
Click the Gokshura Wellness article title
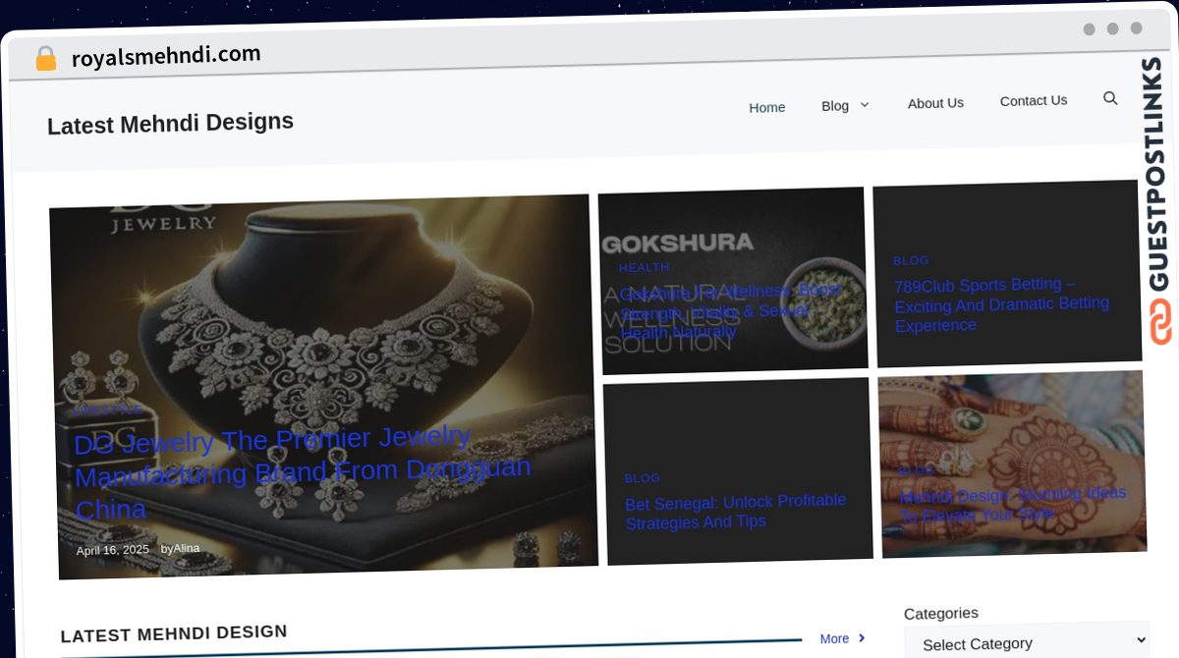click(x=729, y=311)
